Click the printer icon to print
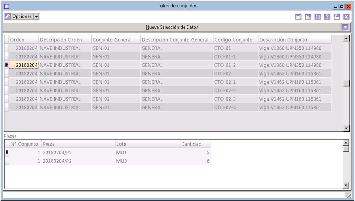The image size is (355, 201). [337, 17]
